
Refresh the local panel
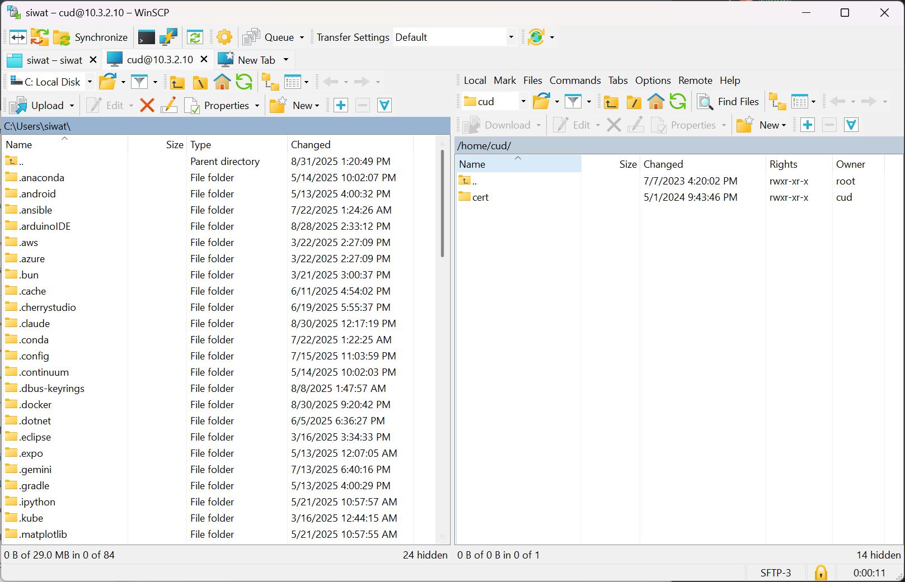click(x=244, y=82)
